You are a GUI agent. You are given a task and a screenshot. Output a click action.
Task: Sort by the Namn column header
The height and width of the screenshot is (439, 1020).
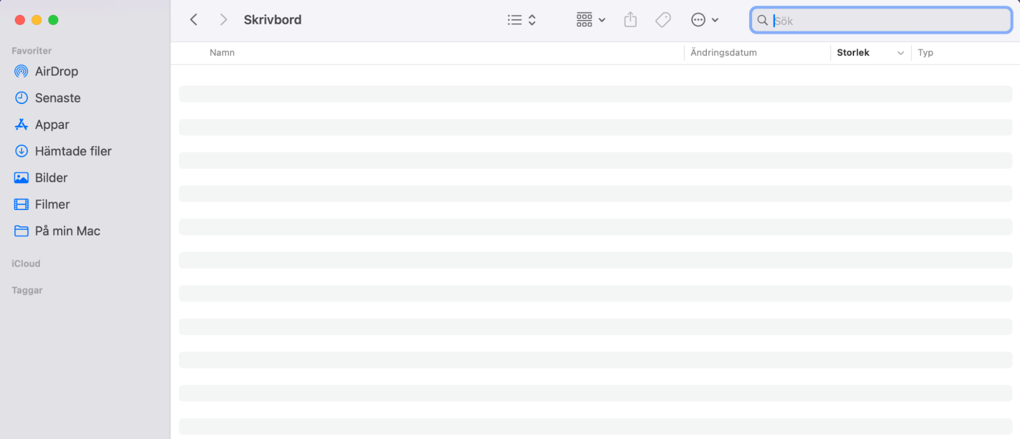tap(222, 53)
